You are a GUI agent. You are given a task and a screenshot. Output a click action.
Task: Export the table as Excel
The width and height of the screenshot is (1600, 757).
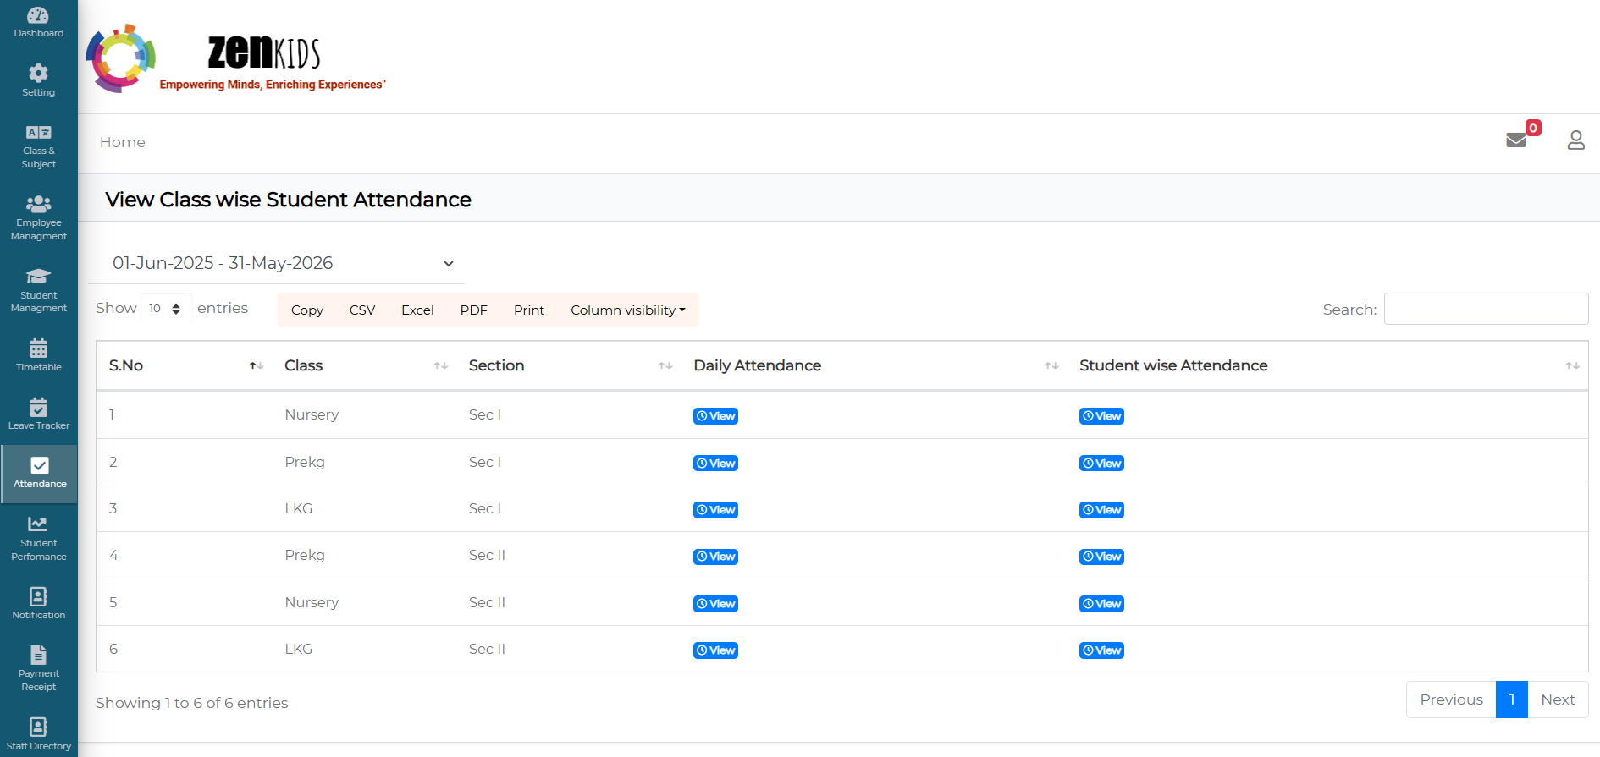coord(417,310)
